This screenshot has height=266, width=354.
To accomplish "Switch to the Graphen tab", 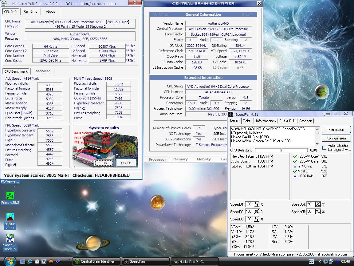I will (x=306, y=121).
